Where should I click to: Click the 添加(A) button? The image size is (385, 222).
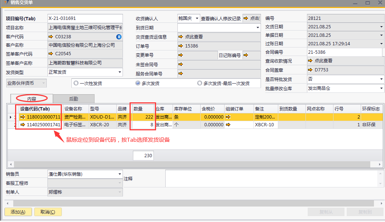18,212
